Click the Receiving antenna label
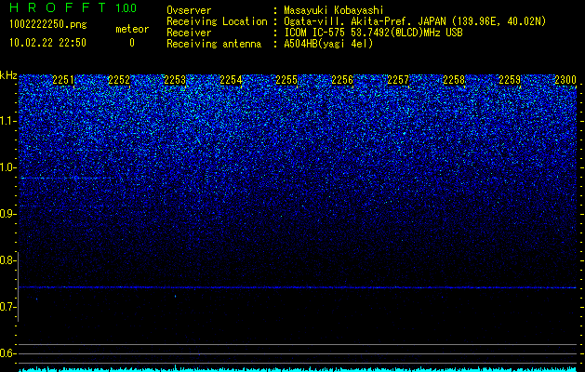The height and width of the screenshot is (372, 585). point(214,44)
